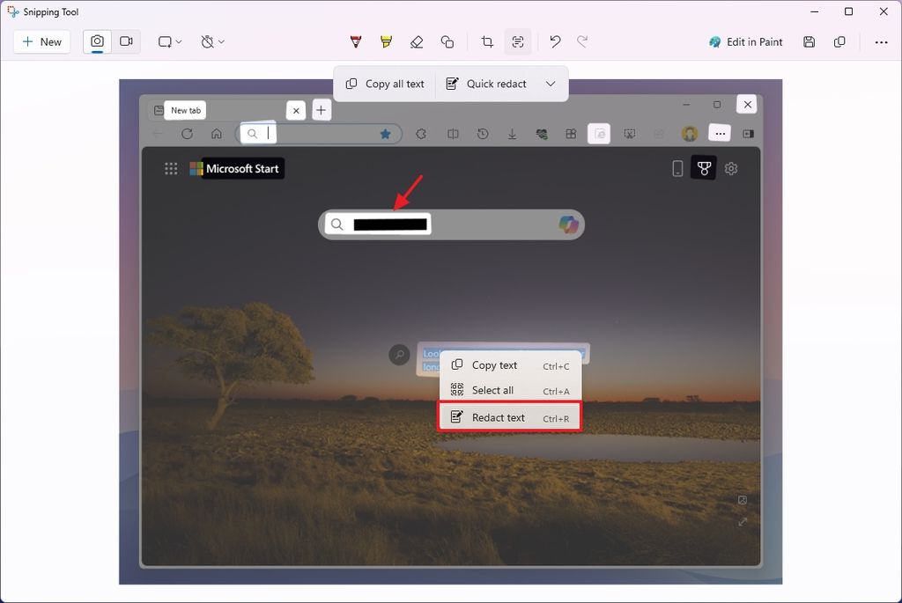Open the capture delay dropdown
902x603 pixels.
pyautogui.click(x=211, y=41)
